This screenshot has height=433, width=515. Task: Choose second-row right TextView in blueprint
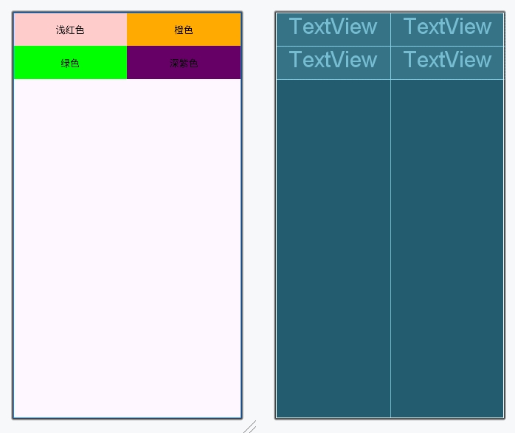point(447,60)
